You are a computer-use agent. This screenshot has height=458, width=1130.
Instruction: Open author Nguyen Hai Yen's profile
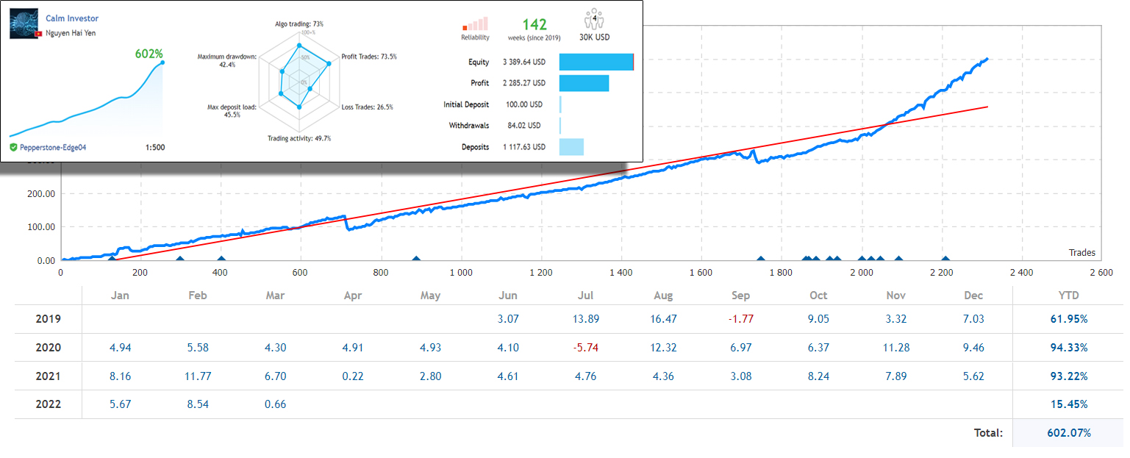pos(71,33)
